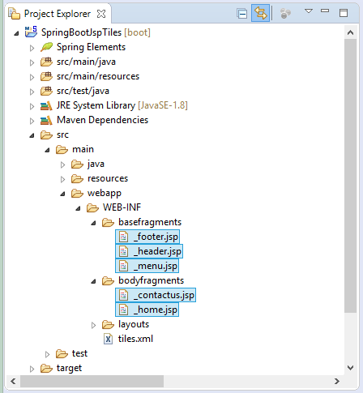363x393 pixels.
Task: Toggle Link with Editor button
Action: click(x=260, y=13)
